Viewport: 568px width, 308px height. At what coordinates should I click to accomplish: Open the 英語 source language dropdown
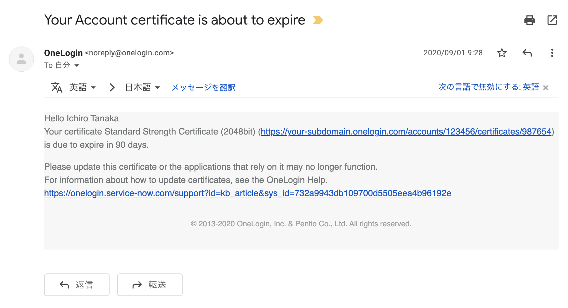pyautogui.click(x=82, y=87)
